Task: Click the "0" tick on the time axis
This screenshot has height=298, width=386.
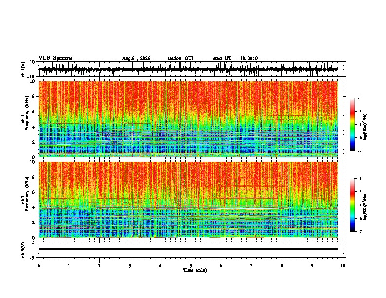Action: pos(39,266)
